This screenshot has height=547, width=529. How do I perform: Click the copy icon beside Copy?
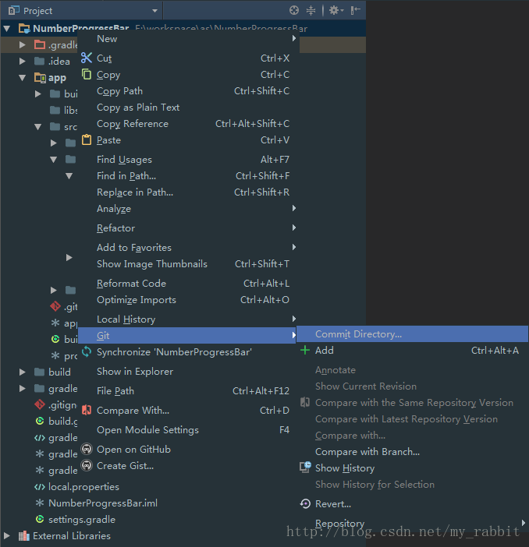pyautogui.click(x=87, y=74)
